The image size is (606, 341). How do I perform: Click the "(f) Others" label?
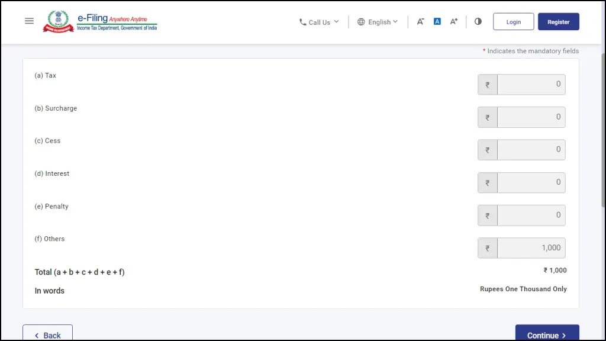tap(50, 239)
